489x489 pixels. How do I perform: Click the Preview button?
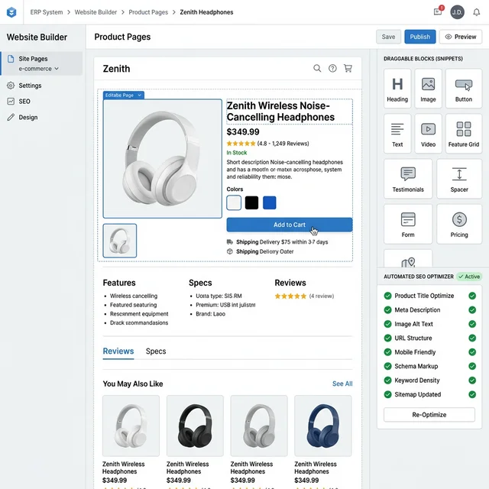461,37
